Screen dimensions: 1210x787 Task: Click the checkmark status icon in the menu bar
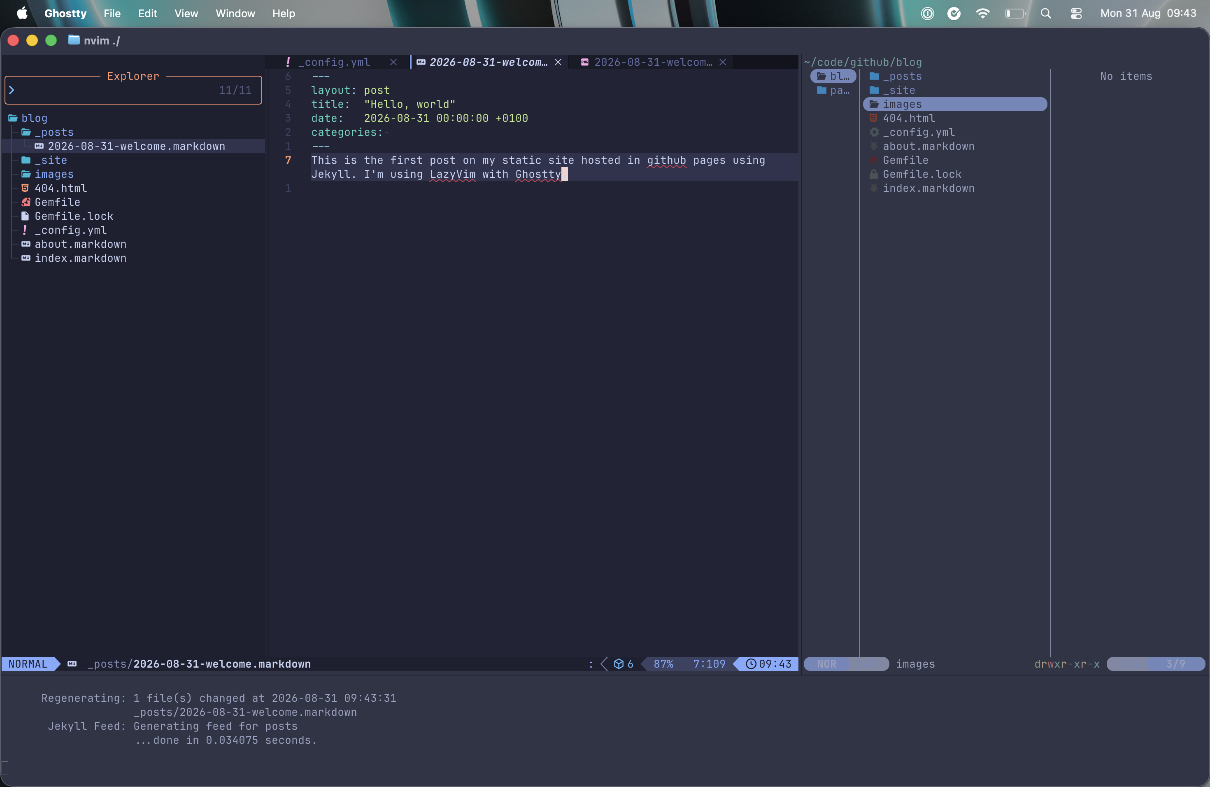pyautogui.click(x=954, y=14)
